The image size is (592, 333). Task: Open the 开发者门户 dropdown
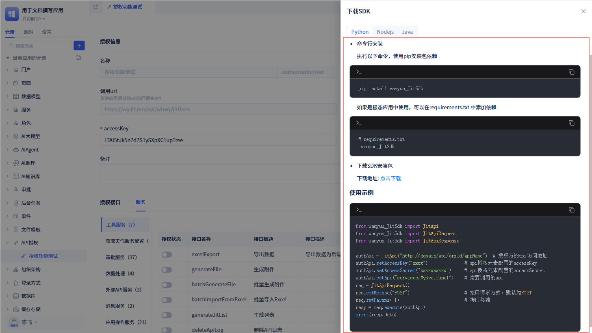pos(34,19)
